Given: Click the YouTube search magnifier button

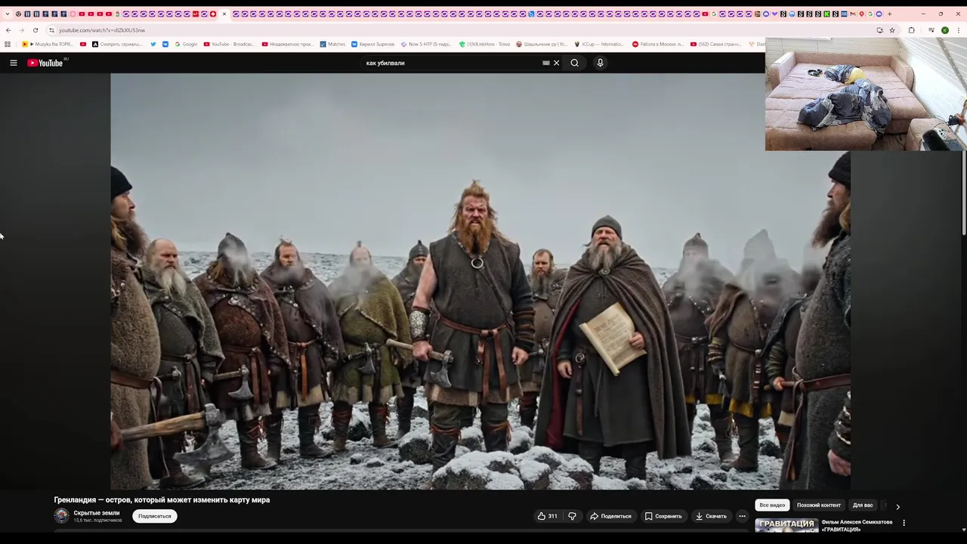Looking at the screenshot, I should [x=574, y=63].
